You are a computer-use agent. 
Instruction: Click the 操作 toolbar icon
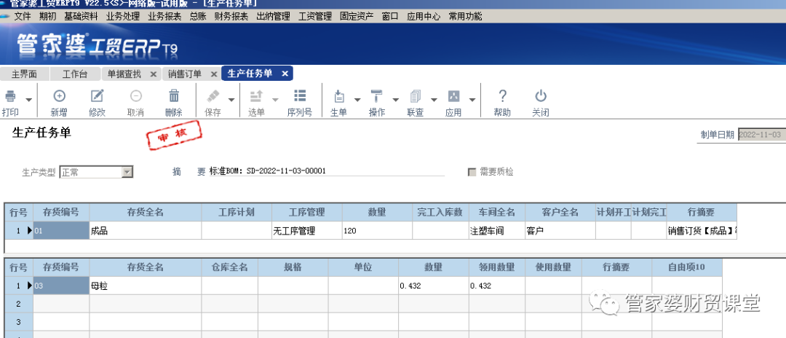click(x=376, y=95)
